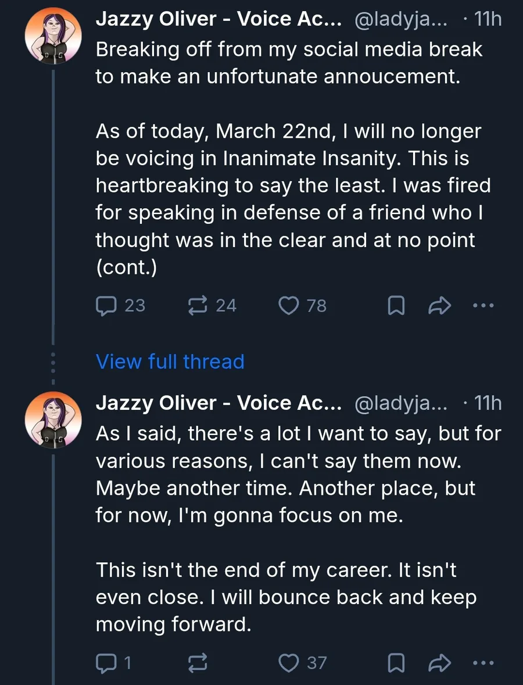Open Jazzy Oliver's avatar on first post

point(53,37)
